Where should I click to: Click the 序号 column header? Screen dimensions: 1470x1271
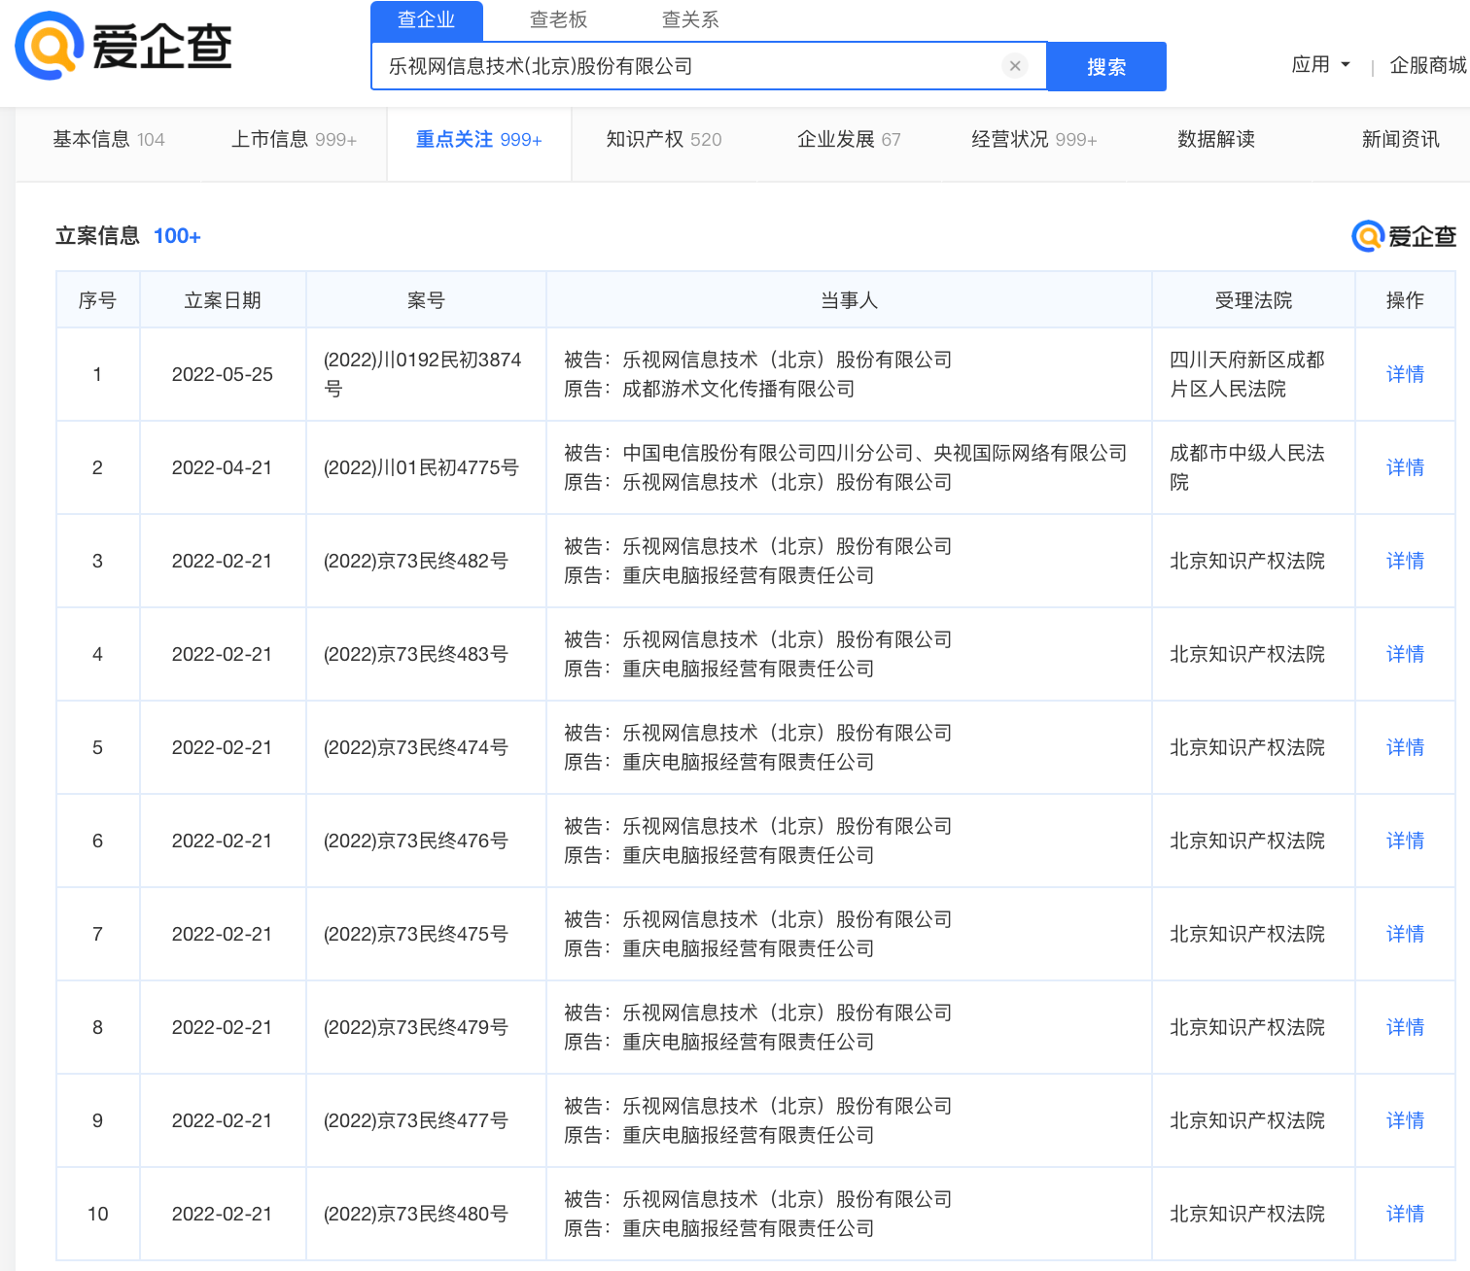(x=97, y=301)
